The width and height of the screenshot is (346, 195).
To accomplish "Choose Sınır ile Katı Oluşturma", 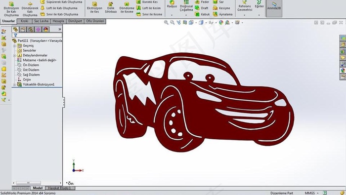I will (59, 14).
